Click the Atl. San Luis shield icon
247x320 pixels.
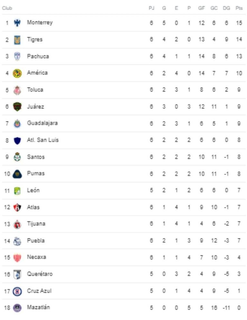(x=17, y=141)
